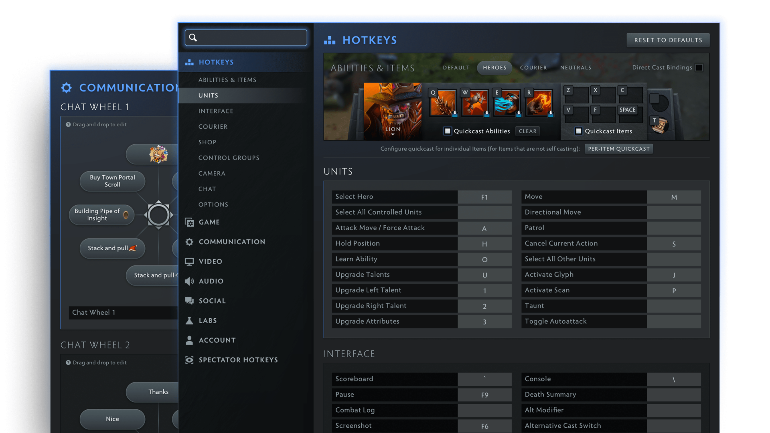Viewport: 770px width, 433px height.
Task: Click the Town Portal Scroll T slot icon
Action: 660,125
